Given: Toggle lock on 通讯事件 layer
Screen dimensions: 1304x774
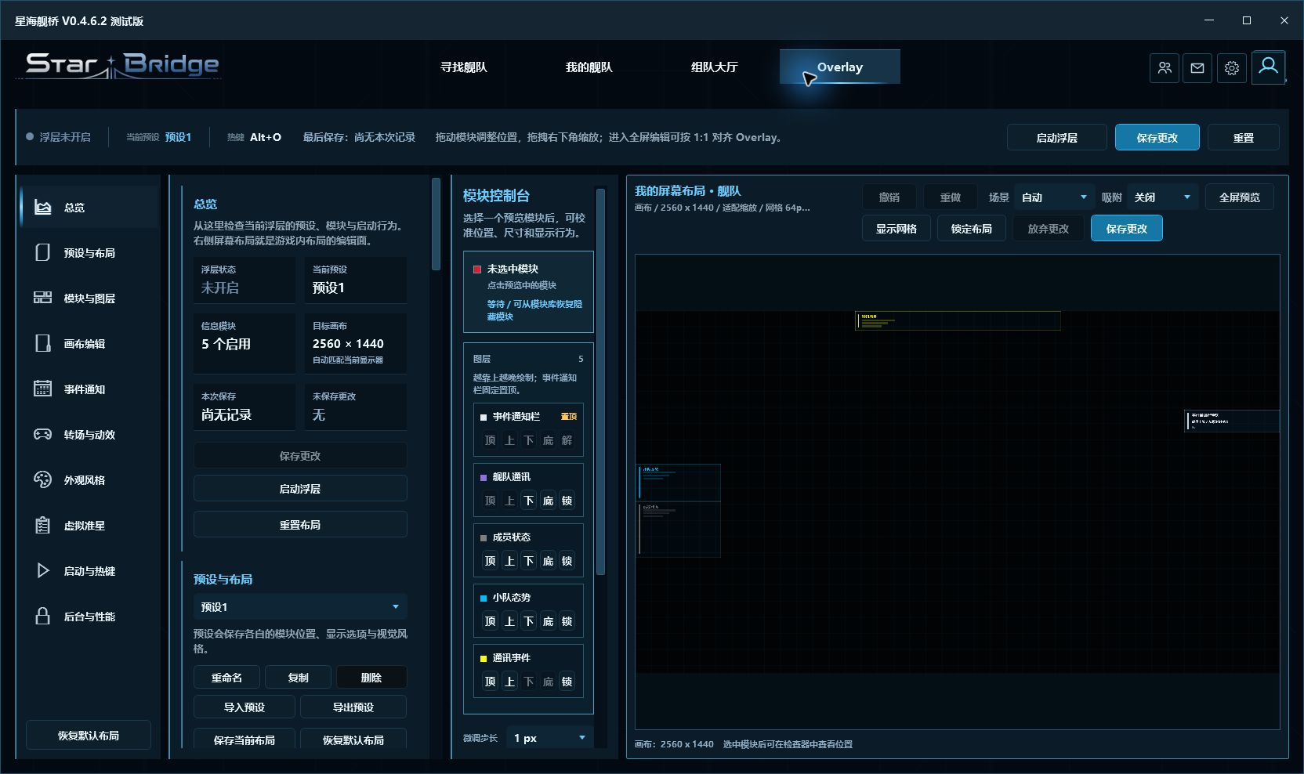Looking at the screenshot, I should tap(567, 682).
